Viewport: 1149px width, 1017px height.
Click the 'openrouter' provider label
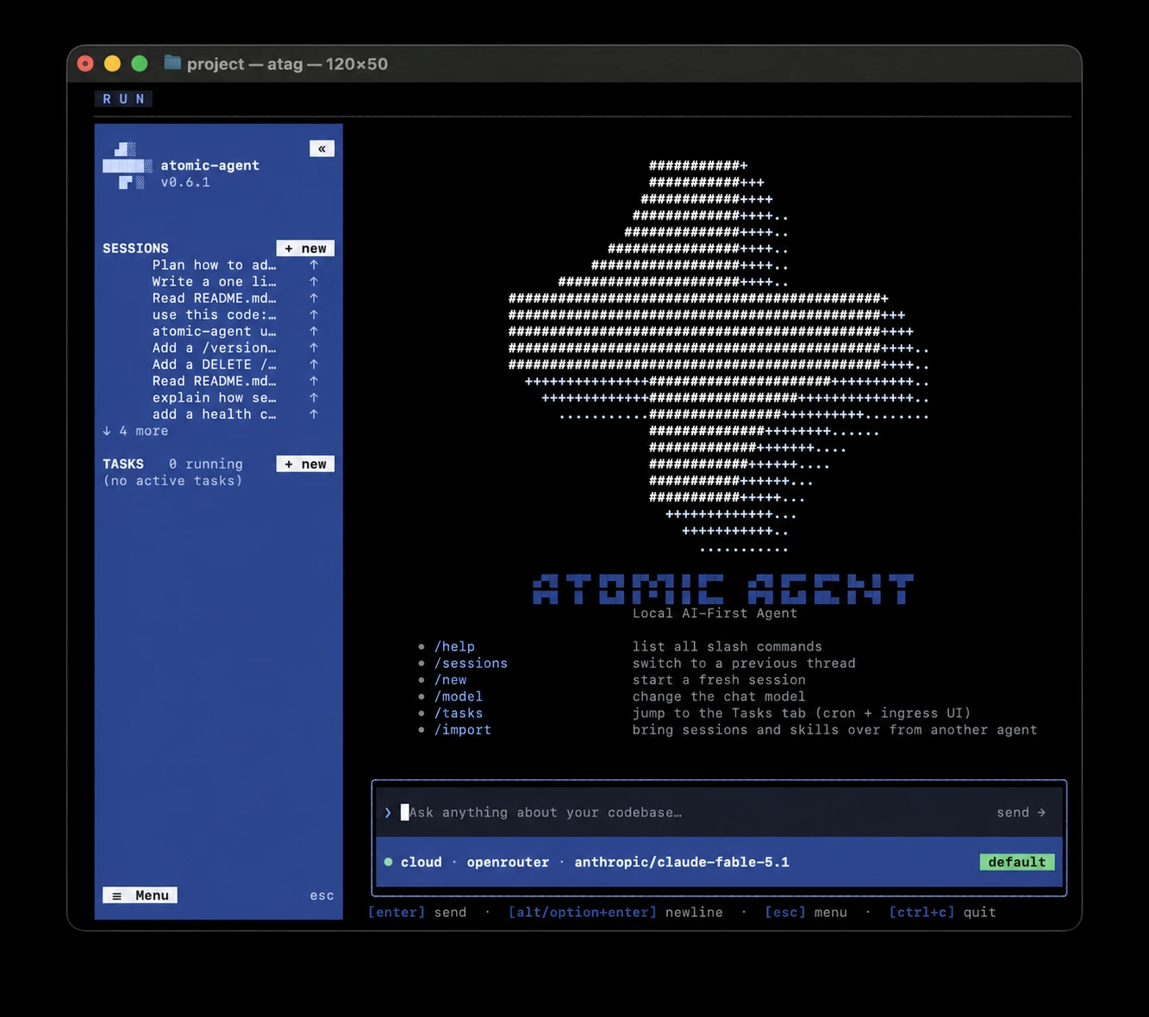tap(508, 862)
